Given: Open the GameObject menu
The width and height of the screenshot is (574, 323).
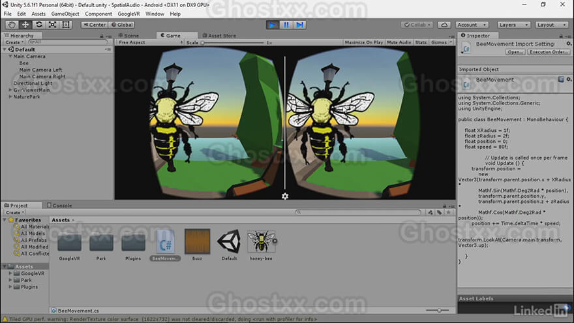Looking at the screenshot, I should coord(65,14).
